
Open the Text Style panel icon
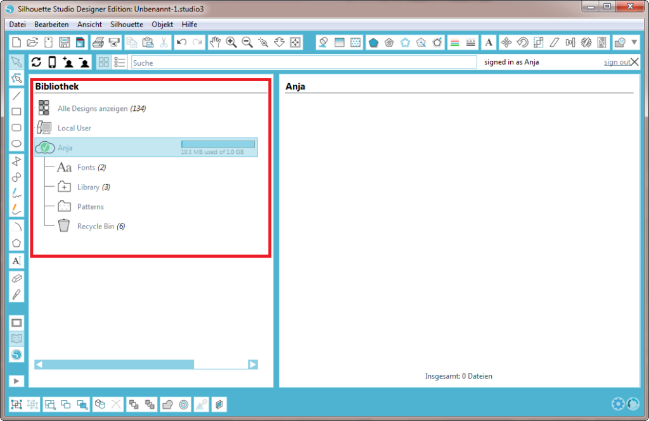pyautogui.click(x=489, y=42)
